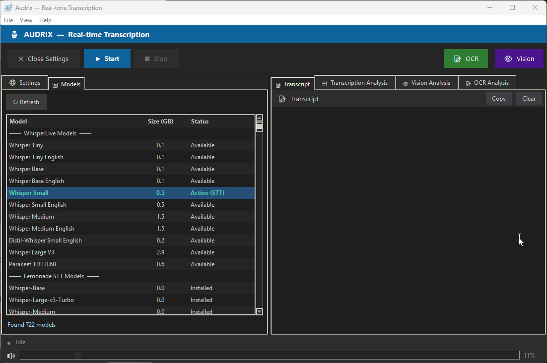Click the document icon beside Transcript heading
Screen dimensions: 547x363
(x=282, y=99)
